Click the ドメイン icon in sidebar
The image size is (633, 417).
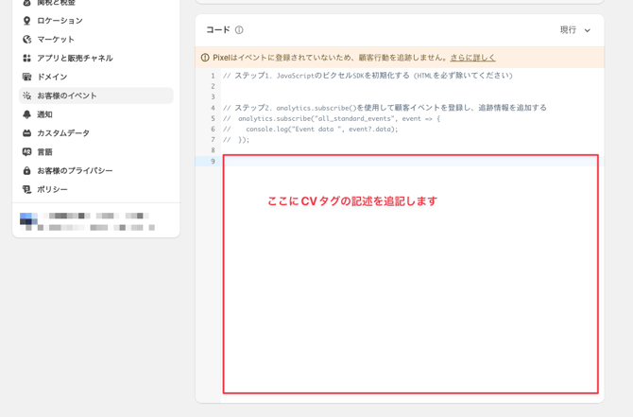pyautogui.click(x=26, y=77)
